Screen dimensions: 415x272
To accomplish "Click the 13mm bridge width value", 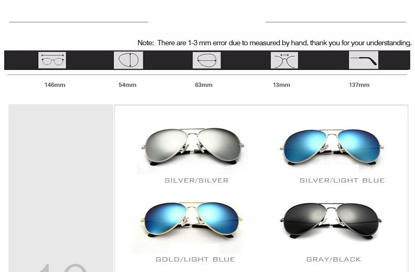I will tap(282, 85).
